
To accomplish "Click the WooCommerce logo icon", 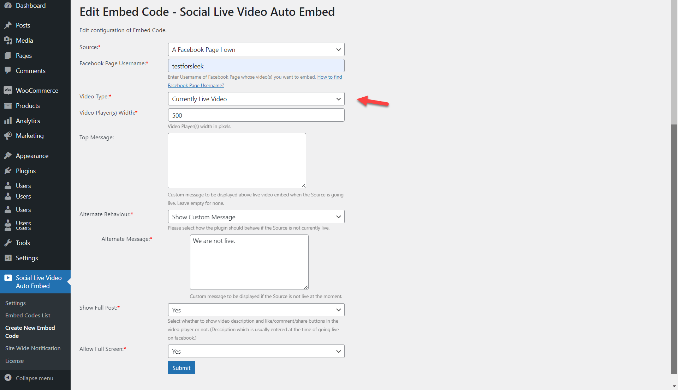I will point(8,90).
